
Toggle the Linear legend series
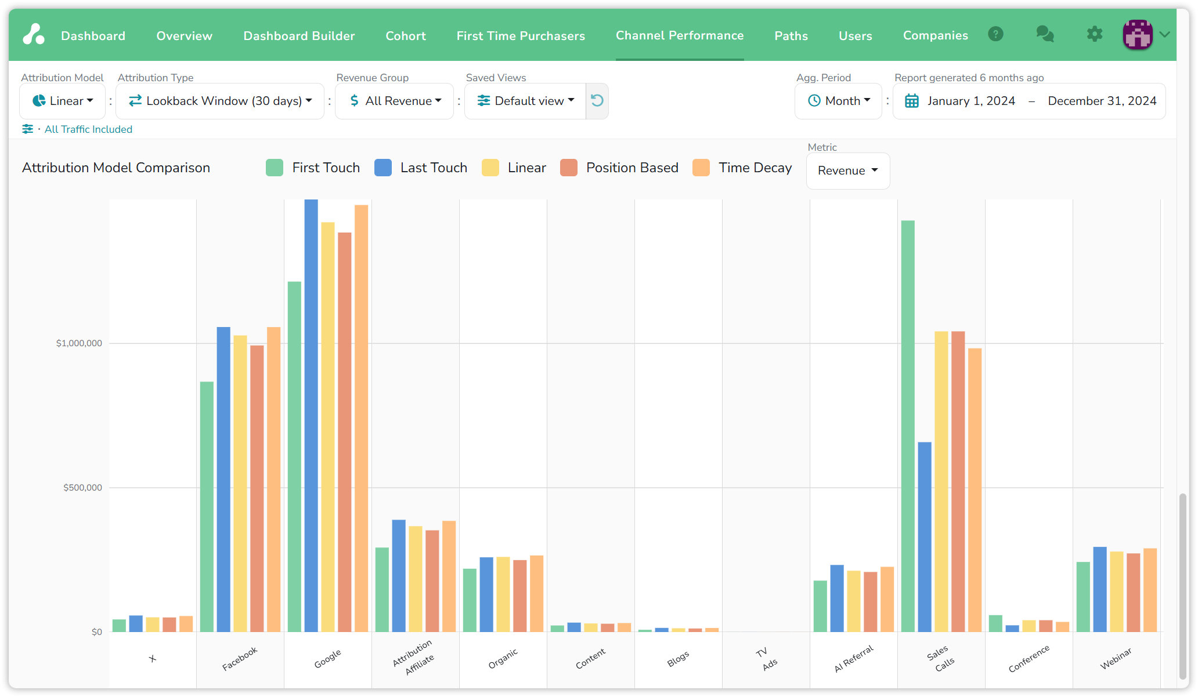click(514, 168)
